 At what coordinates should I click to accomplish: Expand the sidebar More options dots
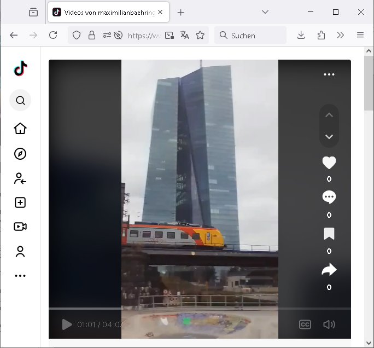pos(20,276)
